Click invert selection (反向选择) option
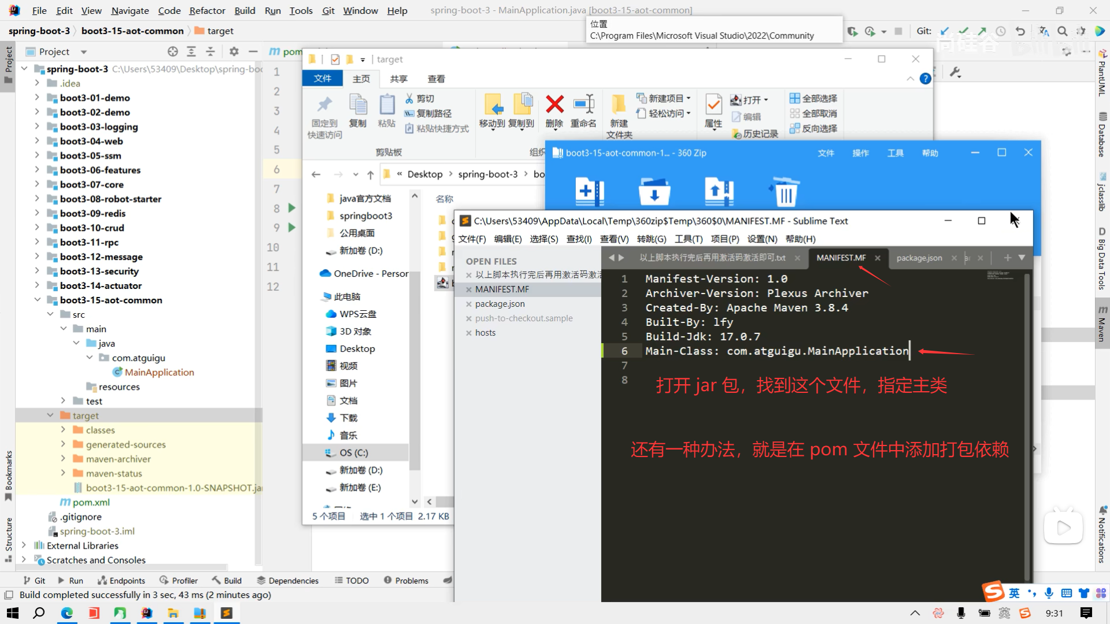This screenshot has width=1110, height=624. [x=813, y=128]
